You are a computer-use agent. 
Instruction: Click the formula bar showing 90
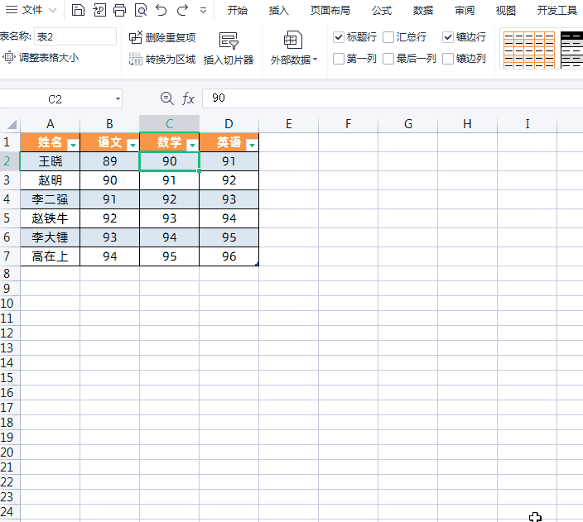click(393, 98)
